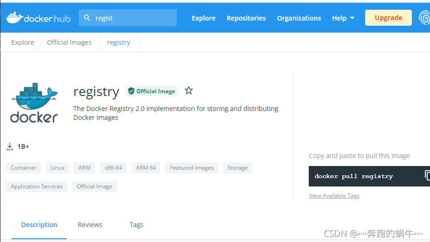The height and width of the screenshot is (242, 430).
Task: Star the registry repository
Action: pos(189,90)
